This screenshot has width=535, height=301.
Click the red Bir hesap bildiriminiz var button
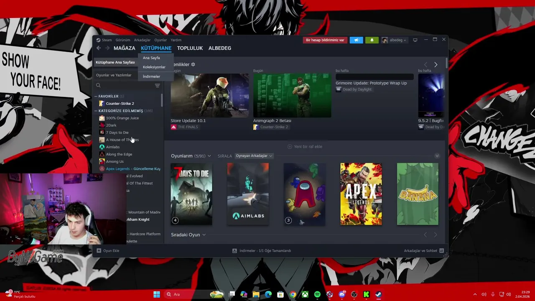325,40
